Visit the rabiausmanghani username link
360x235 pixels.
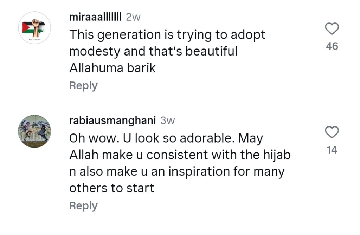coord(112,120)
